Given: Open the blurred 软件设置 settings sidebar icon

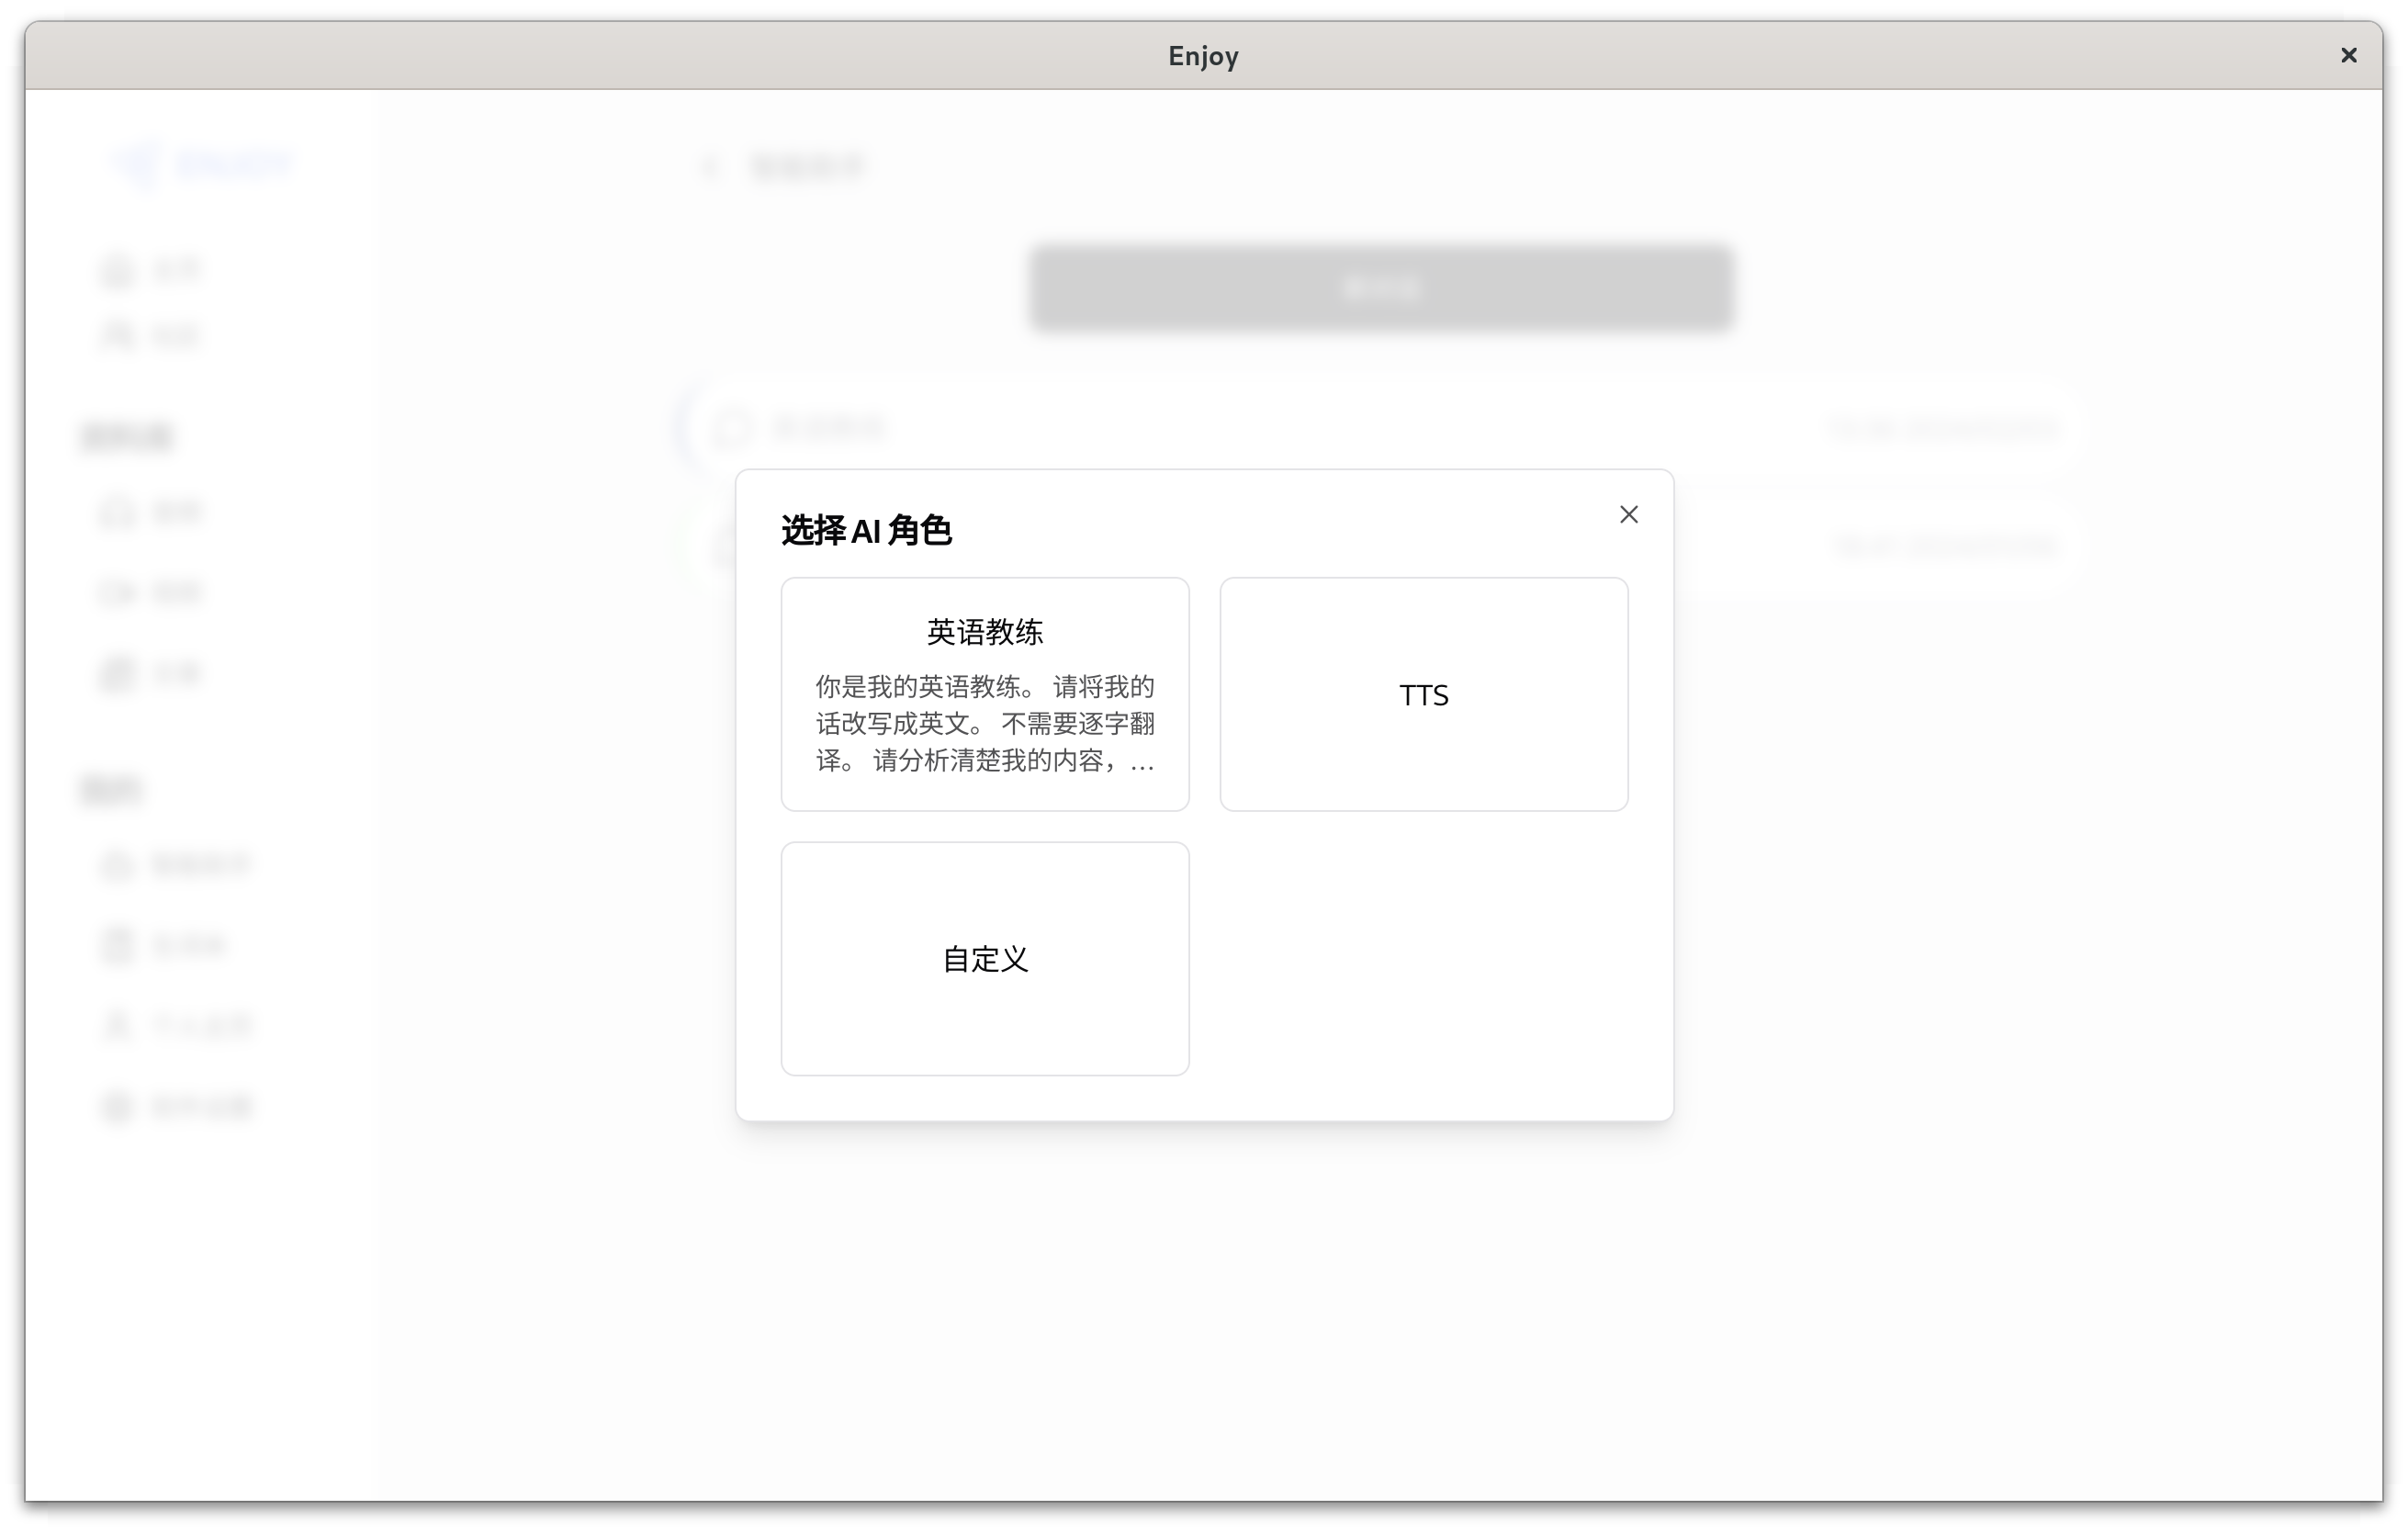Looking at the screenshot, I should pos(117,1106).
